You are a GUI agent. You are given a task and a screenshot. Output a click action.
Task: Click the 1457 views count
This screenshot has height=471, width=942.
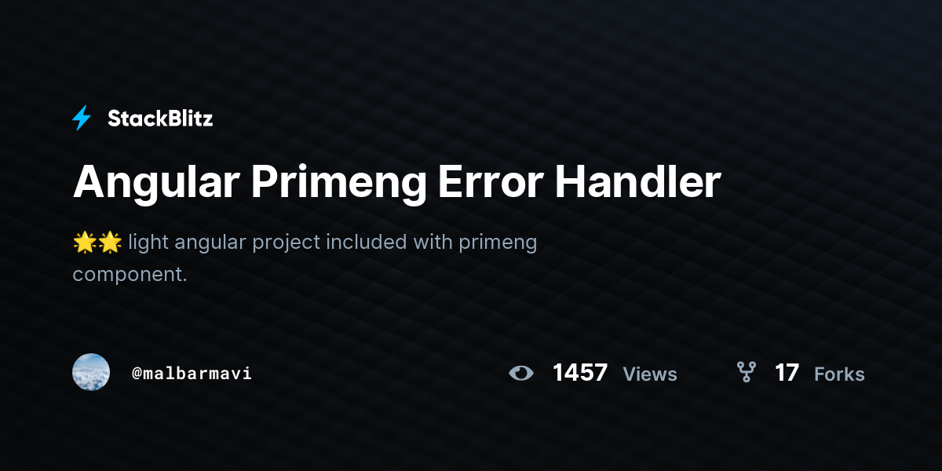tap(580, 373)
